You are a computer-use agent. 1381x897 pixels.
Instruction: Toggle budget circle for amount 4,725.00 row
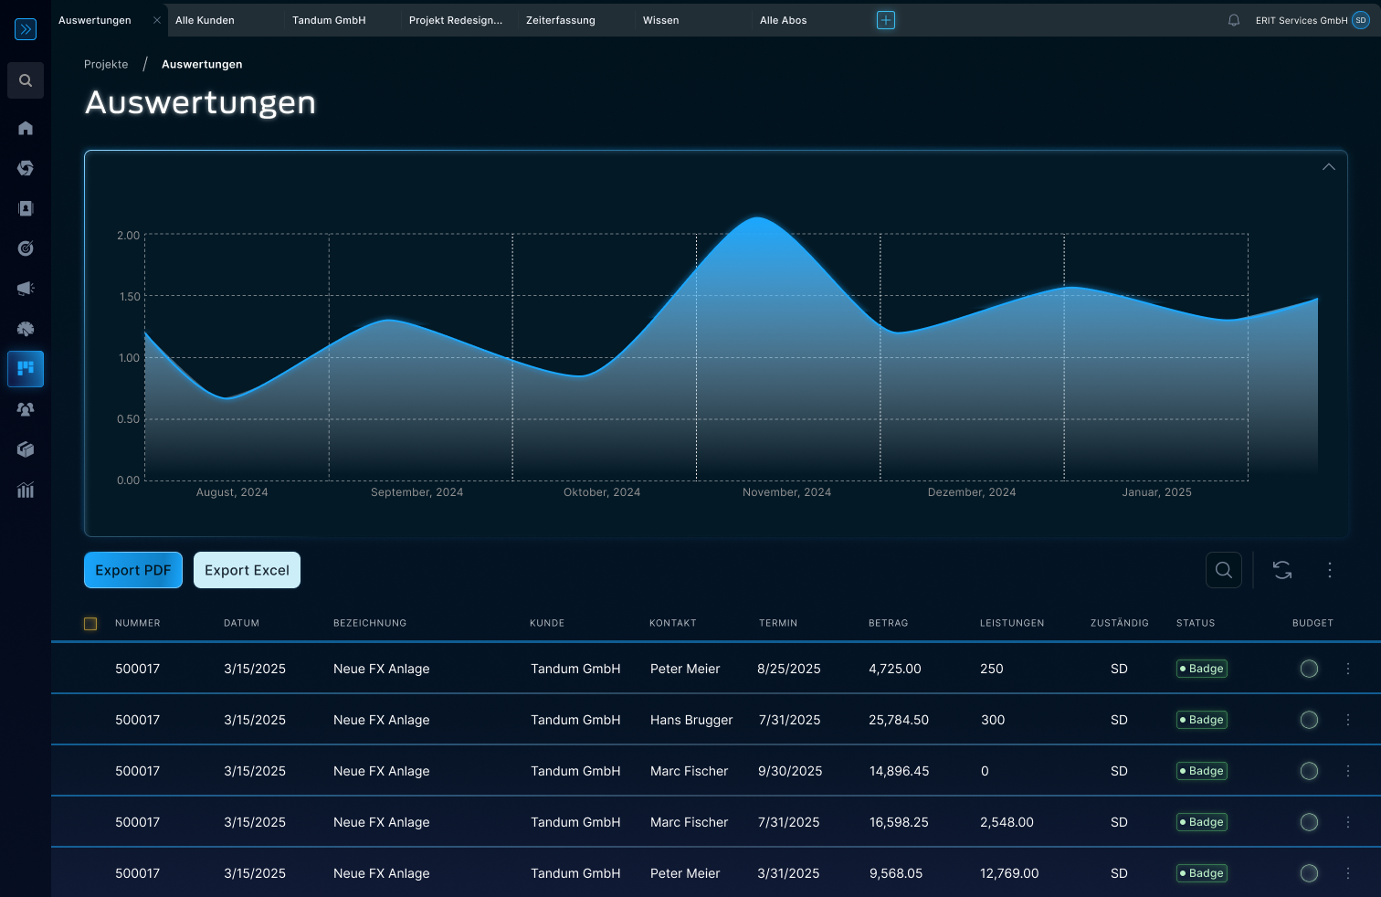[x=1309, y=669]
